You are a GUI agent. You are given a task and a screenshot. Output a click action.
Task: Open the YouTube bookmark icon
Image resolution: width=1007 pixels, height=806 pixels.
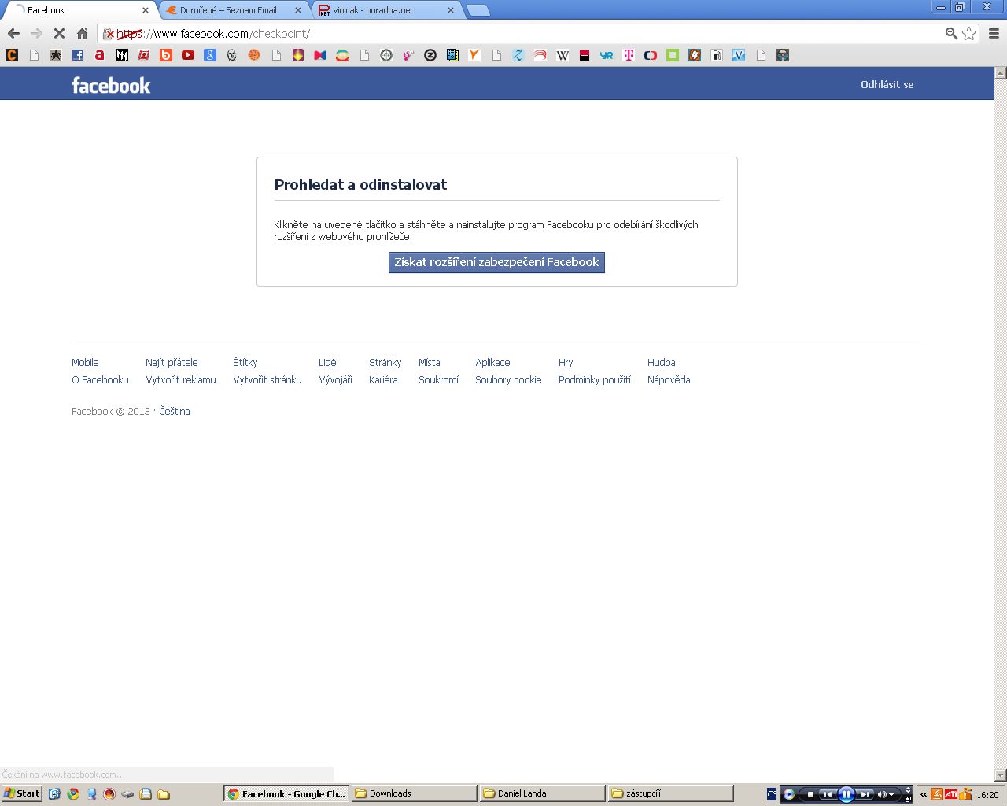[x=188, y=55]
